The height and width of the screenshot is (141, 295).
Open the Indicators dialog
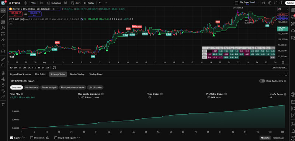point(54,3)
